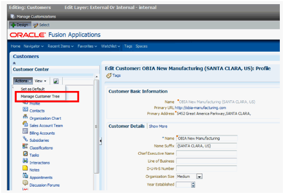The height and width of the screenshot is (194, 284).
Task: Open the Organization Size dropdown
Action: pyautogui.click(x=199, y=176)
